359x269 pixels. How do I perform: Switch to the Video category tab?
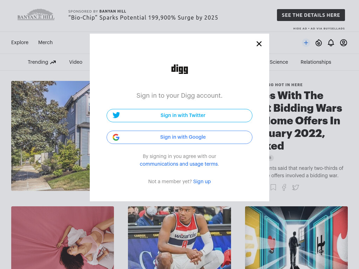76,62
